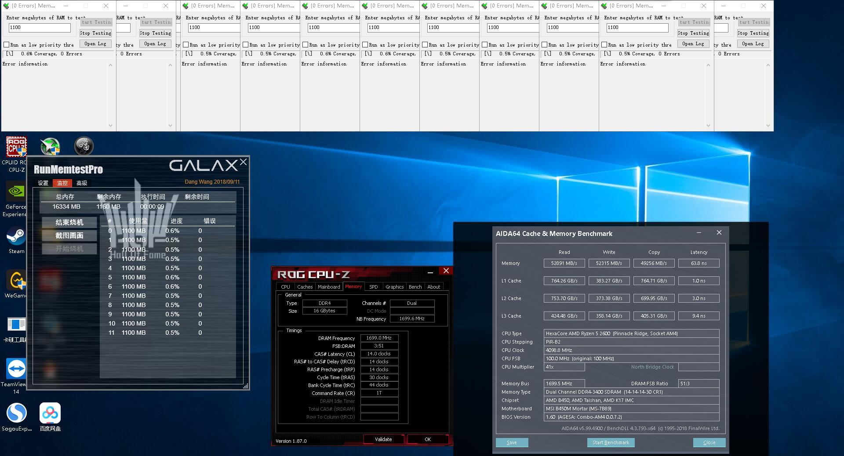Open the green jet shortcut on the desktop
The width and height of the screenshot is (844, 456).
click(50, 146)
